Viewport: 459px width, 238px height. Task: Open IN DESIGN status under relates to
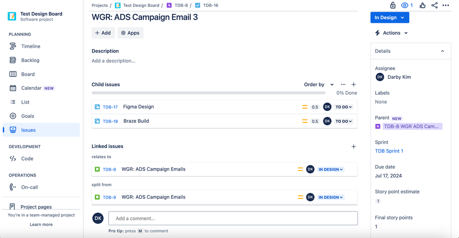pos(331,169)
